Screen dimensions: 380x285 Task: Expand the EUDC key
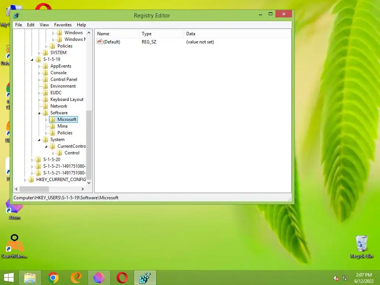39,93
